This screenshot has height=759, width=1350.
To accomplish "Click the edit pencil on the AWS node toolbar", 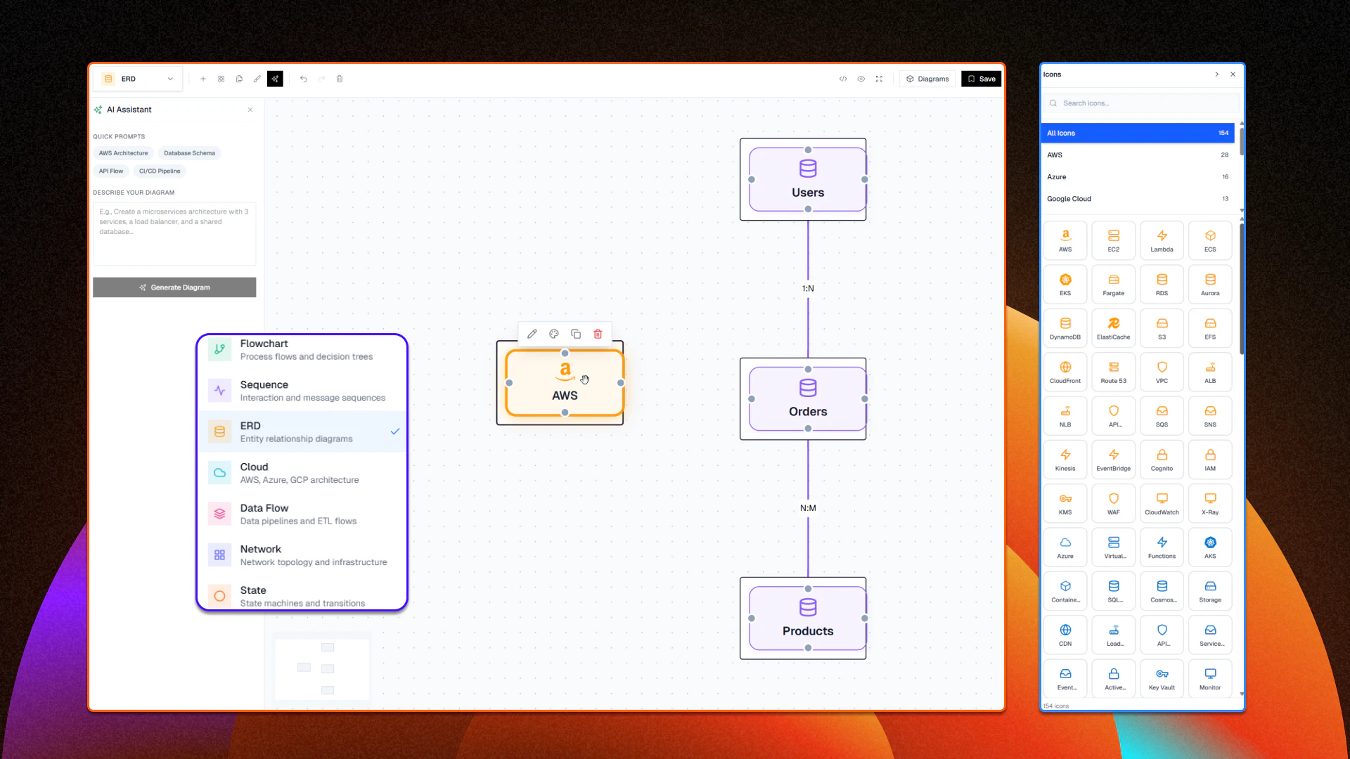I will tap(532, 333).
